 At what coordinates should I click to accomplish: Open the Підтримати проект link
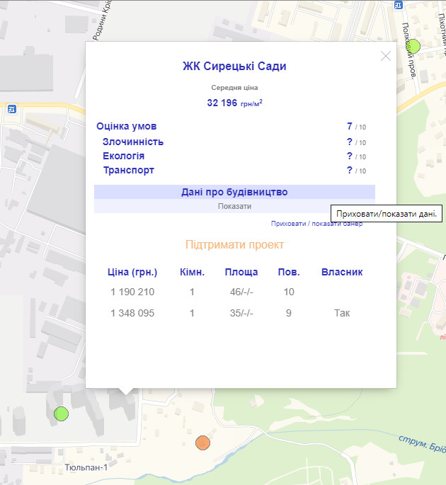(234, 244)
